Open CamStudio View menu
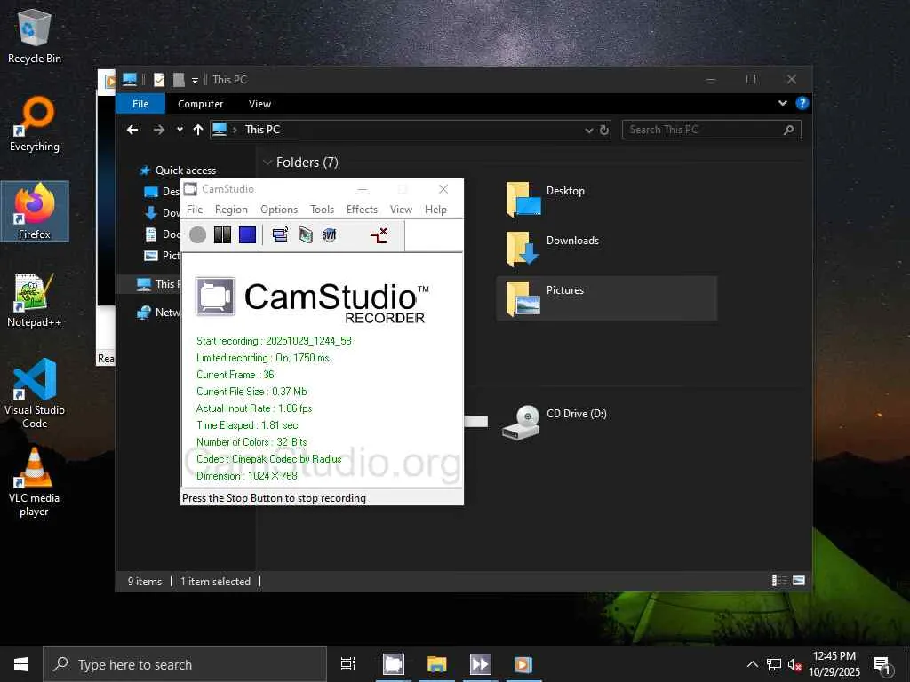The width and height of the screenshot is (910, 682). click(x=401, y=210)
